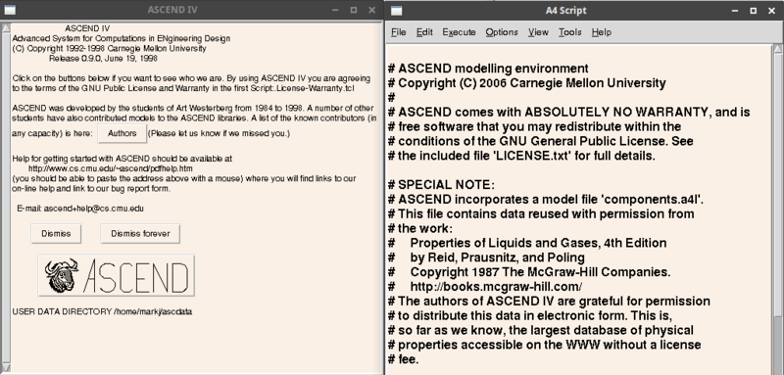
Task: Click the 'Release 0.9.0, June 19, 1998' text
Action: point(104,59)
